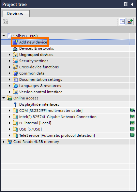Click the USB [S7USB] folder icon
Image resolution: width=137 pixels, height=192 pixels.
15,129
